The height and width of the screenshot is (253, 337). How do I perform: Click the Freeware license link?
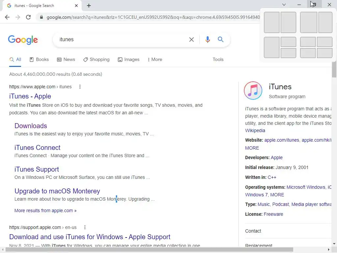tap(273, 214)
